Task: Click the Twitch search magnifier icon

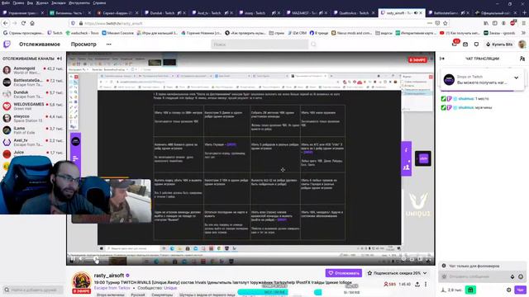Action: tap(313, 44)
